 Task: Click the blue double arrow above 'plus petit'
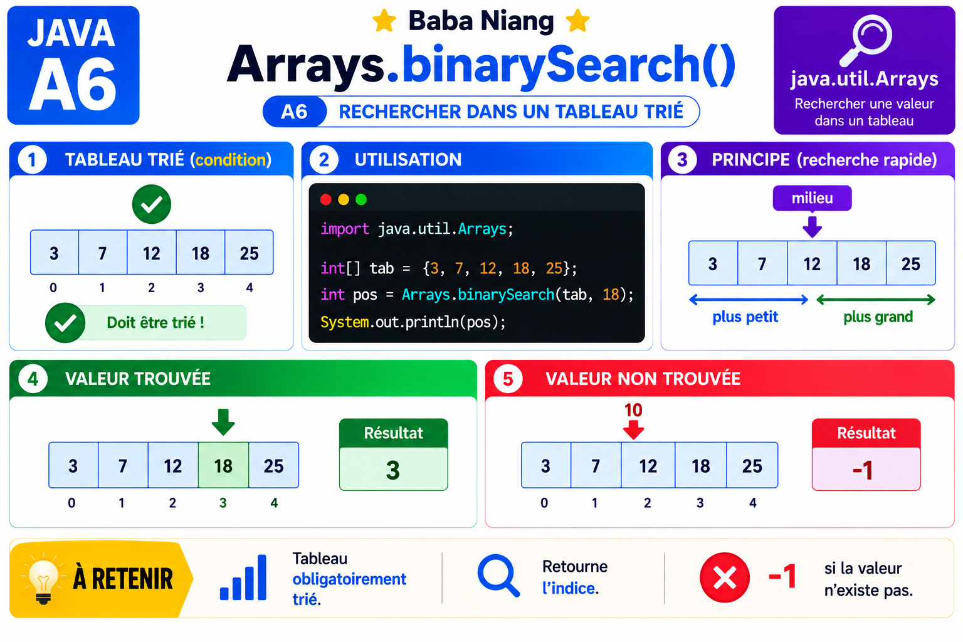(749, 300)
